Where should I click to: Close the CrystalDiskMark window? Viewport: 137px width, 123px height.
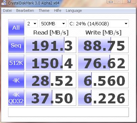point(129,2)
